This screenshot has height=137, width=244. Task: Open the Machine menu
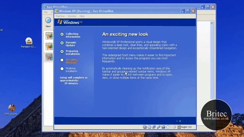coord(60,16)
